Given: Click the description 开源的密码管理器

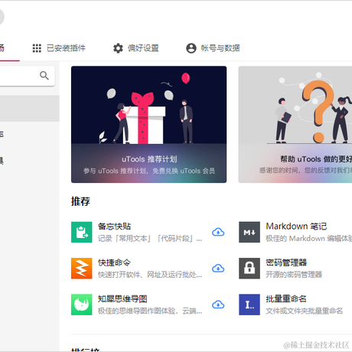Looking at the screenshot, I should click(x=294, y=275).
